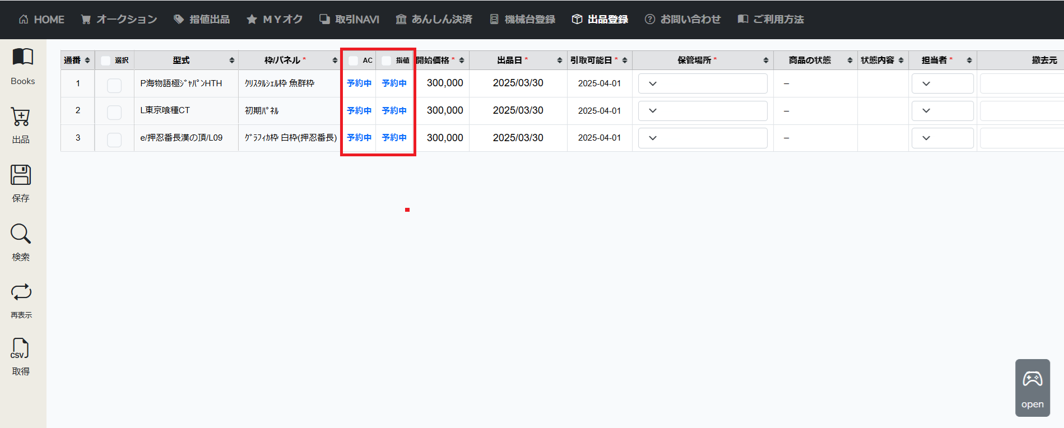Click 撤去元 input field in row 2
Image resolution: width=1064 pixels, height=428 pixels.
click(x=1022, y=111)
